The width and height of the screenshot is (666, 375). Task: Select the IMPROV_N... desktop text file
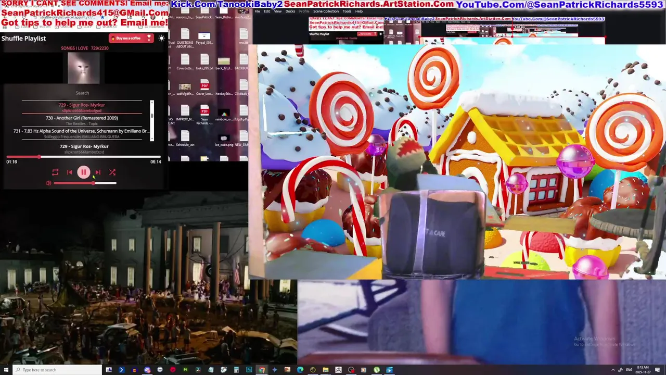[185, 113]
